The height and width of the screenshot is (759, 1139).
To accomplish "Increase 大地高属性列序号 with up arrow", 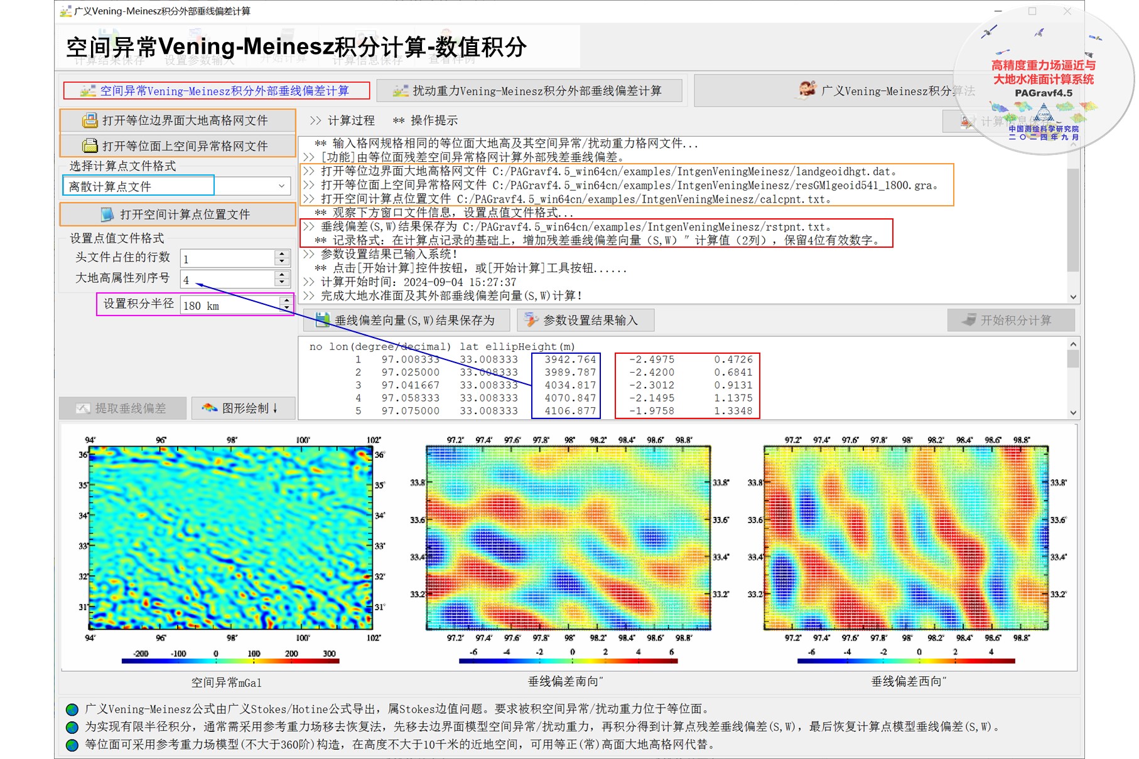I will (282, 275).
